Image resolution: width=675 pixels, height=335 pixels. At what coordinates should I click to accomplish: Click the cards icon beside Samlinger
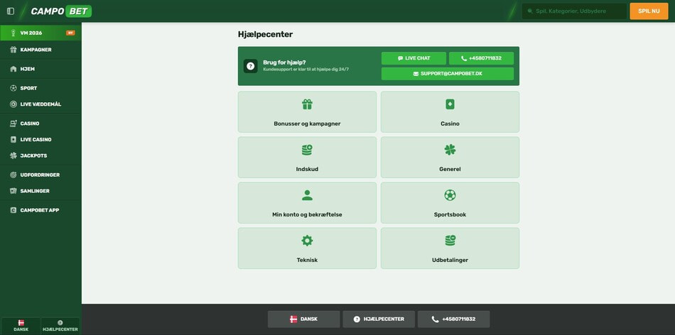pyautogui.click(x=13, y=191)
